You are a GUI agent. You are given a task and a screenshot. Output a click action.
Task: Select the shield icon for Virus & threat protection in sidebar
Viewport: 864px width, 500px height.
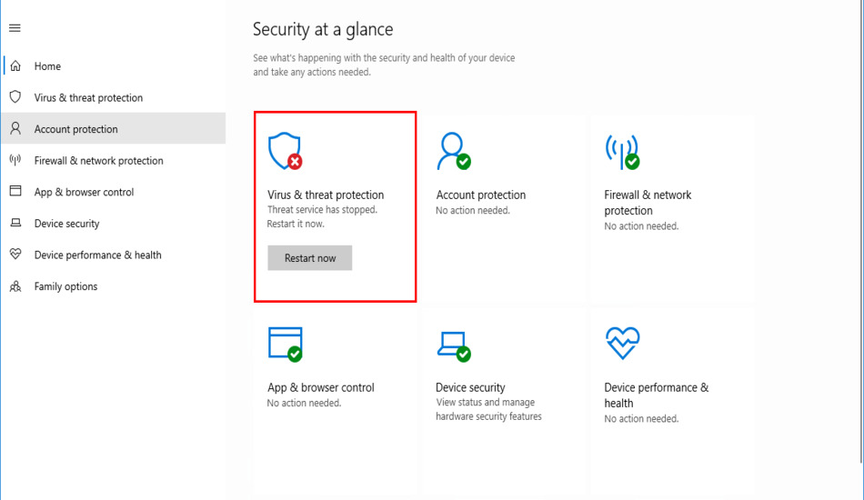click(x=15, y=97)
